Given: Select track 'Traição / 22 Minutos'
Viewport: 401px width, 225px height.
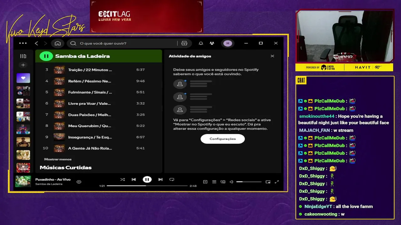Looking at the screenshot, I should pos(90,70).
